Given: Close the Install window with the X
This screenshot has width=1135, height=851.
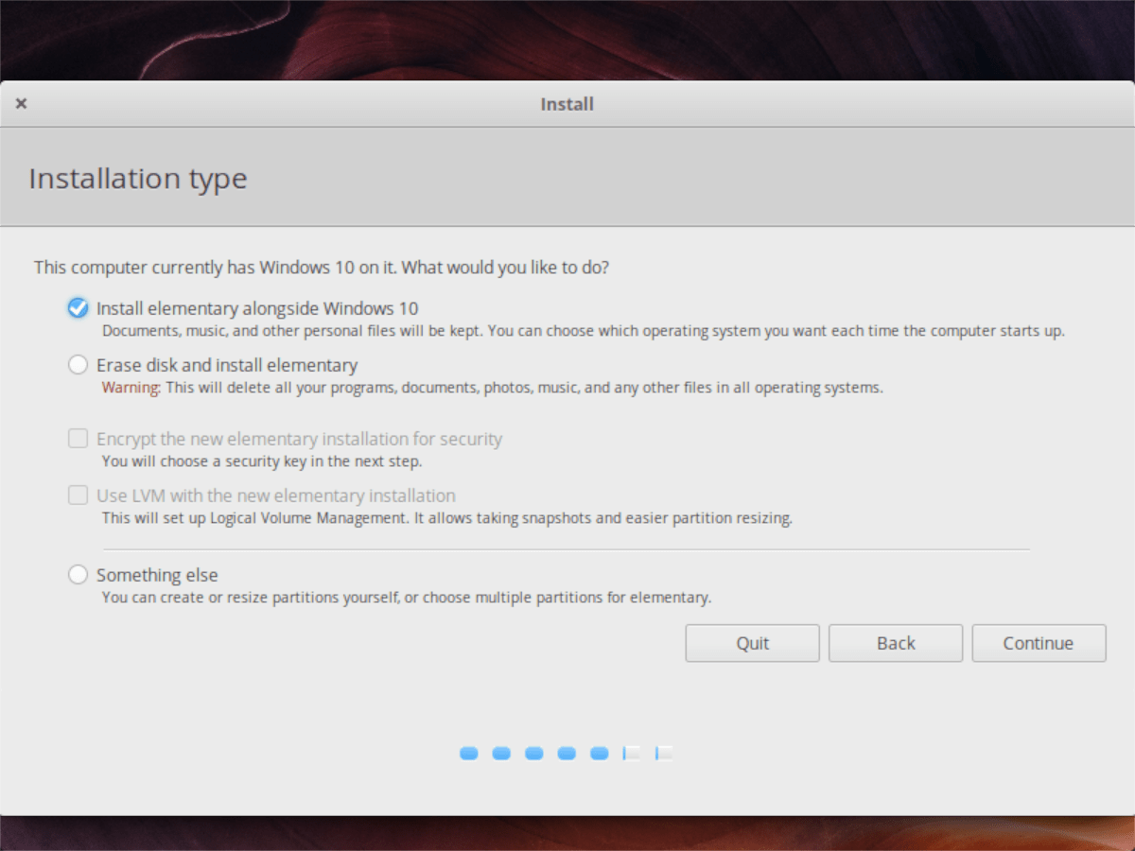Looking at the screenshot, I should (x=21, y=104).
